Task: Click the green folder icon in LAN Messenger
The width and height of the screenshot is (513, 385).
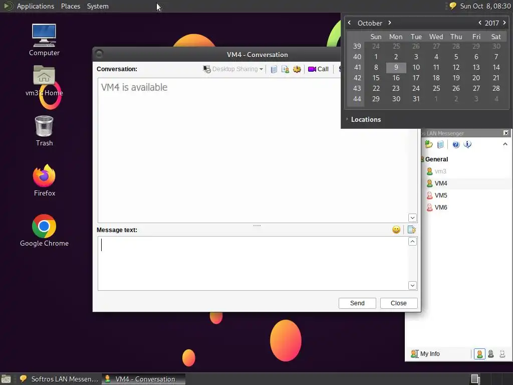Action: 429,144
